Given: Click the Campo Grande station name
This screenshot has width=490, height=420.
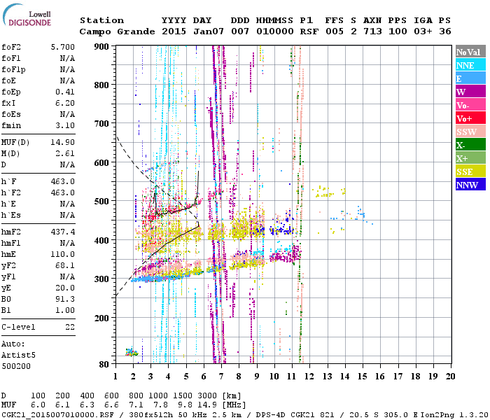Looking at the screenshot, I should [x=117, y=31].
